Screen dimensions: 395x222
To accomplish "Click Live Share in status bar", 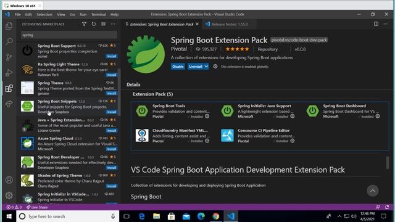I will point(37,207).
